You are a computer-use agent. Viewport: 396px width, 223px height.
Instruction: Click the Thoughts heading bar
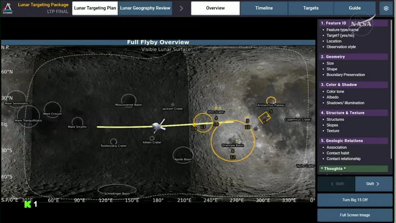pyautogui.click(x=354, y=168)
